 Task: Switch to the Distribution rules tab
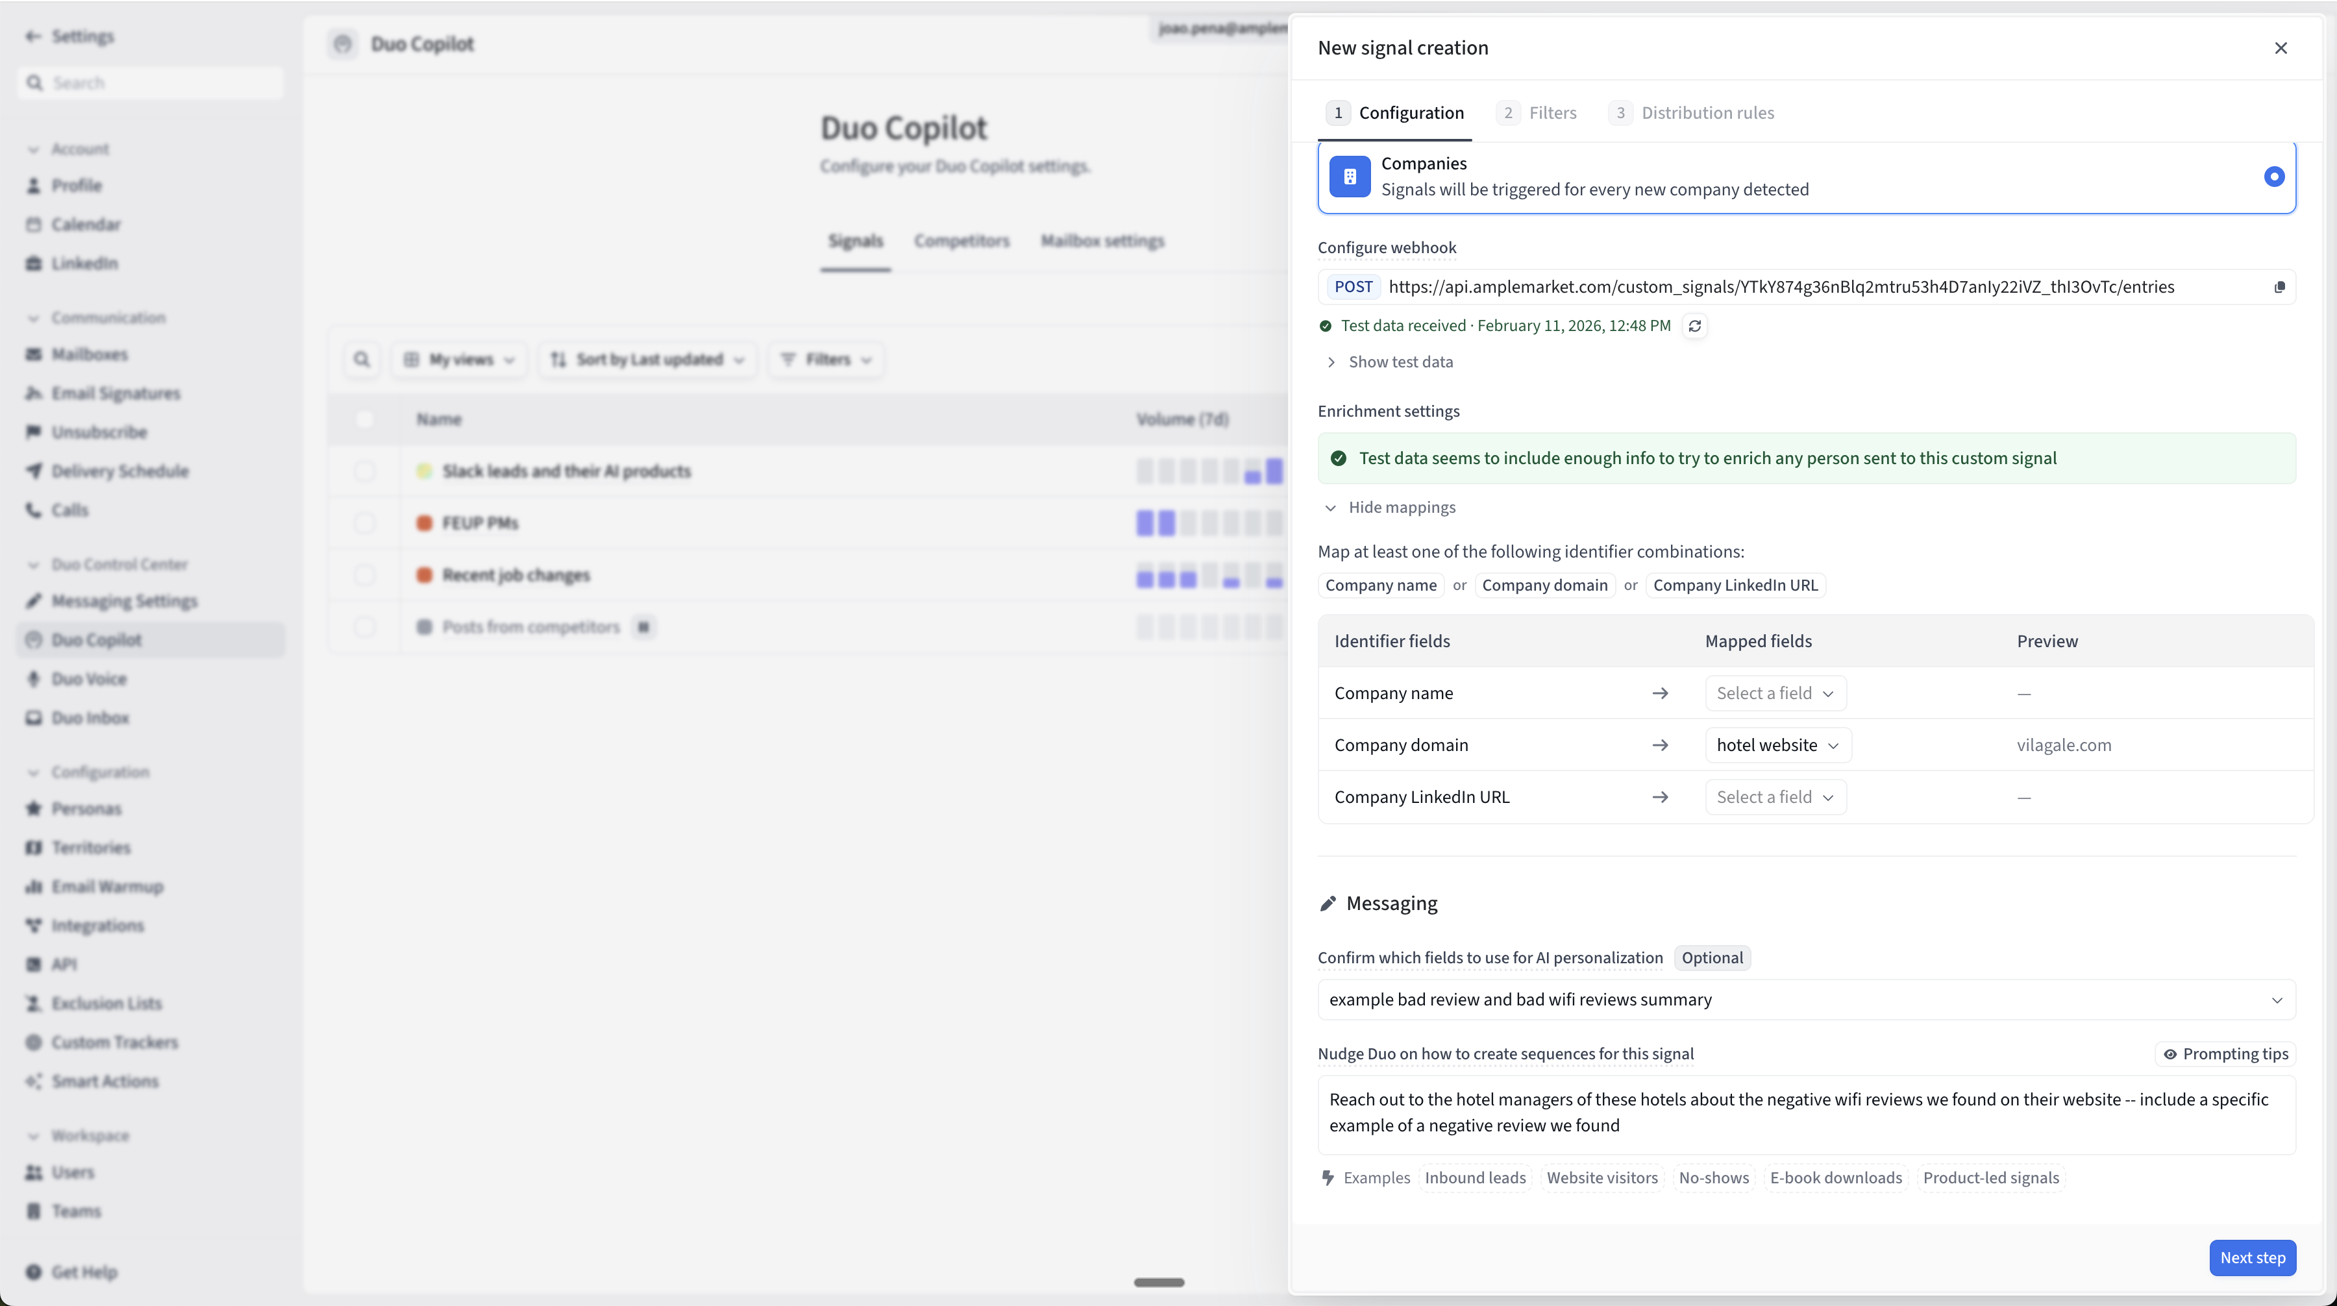pyautogui.click(x=1692, y=112)
